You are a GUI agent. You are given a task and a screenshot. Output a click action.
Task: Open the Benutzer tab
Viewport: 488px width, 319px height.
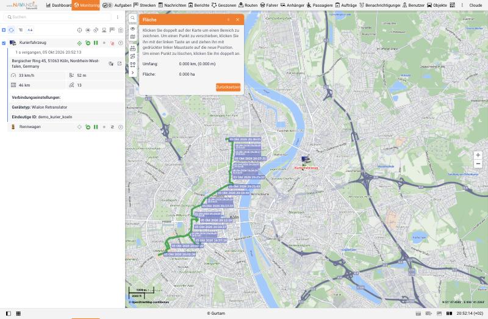(414, 5)
